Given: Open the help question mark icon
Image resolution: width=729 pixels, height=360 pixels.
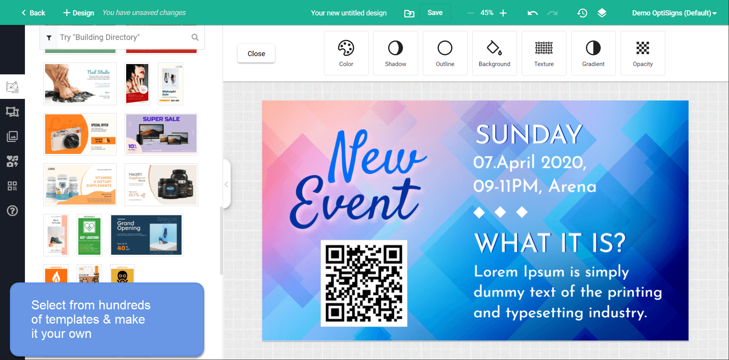Looking at the screenshot, I should click(12, 211).
